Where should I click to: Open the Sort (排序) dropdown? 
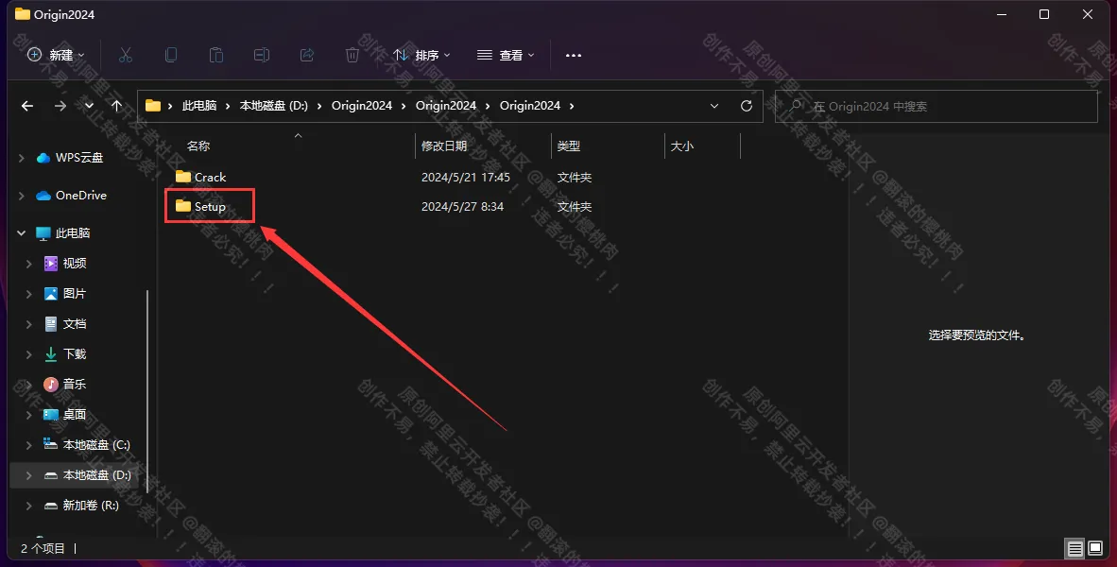(x=421, y=55)
